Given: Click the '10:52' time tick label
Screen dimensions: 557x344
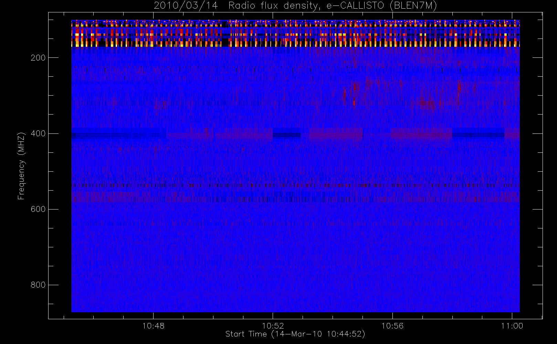Looking at the screenshot, I should tap(273, 326).
